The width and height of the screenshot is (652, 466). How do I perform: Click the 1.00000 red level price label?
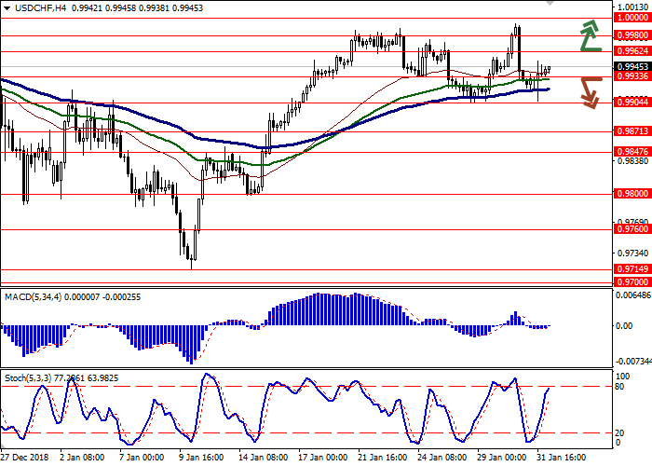tap(632, 18)
